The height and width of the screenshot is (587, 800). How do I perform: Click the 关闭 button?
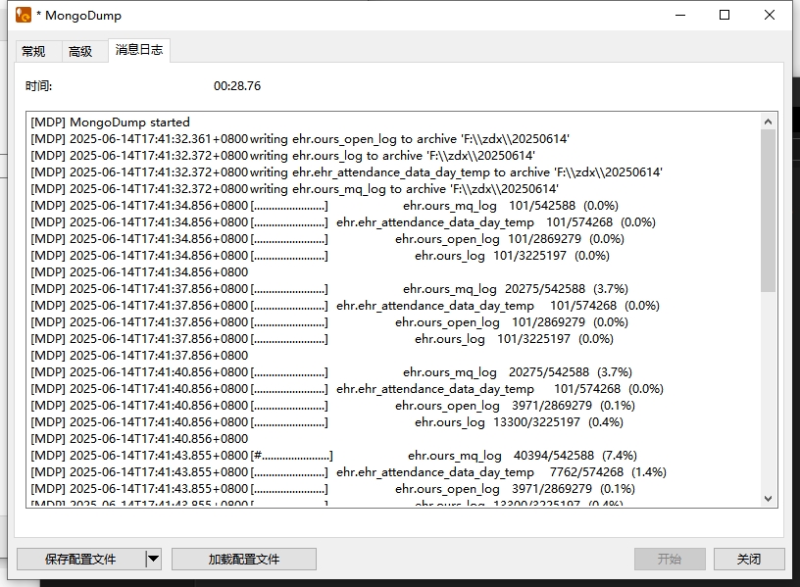tap(749, 559)
